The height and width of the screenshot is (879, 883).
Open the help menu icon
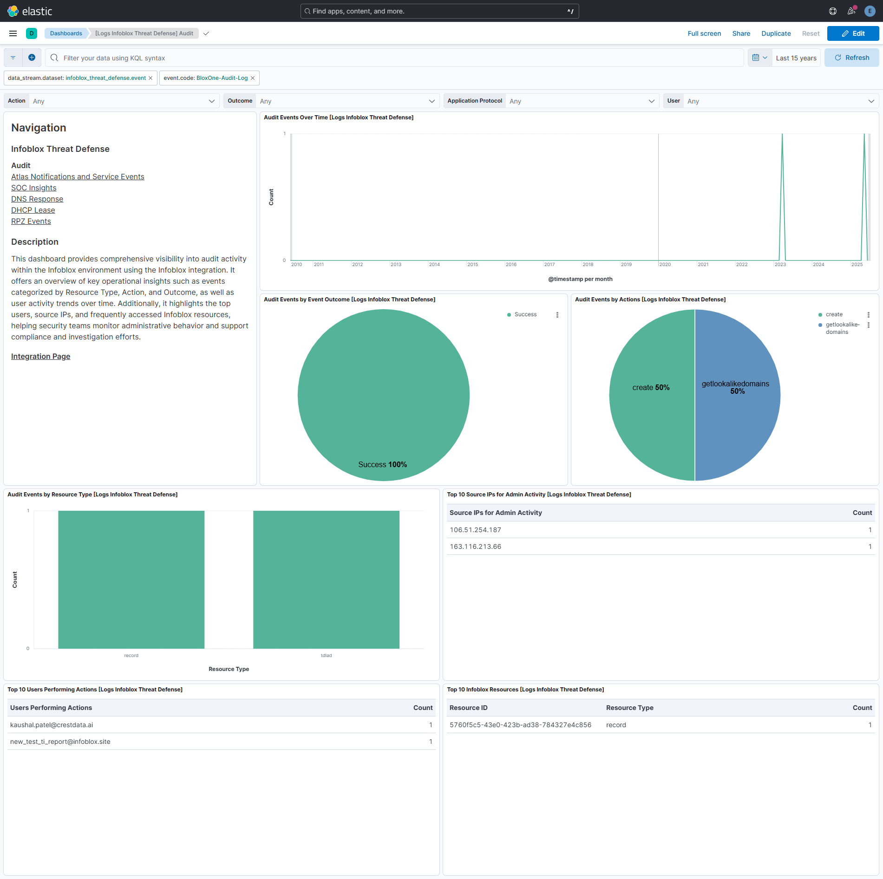pos(833,11)
